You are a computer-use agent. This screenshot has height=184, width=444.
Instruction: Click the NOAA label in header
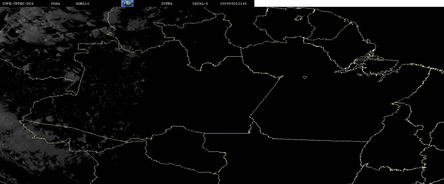point(55,4)
